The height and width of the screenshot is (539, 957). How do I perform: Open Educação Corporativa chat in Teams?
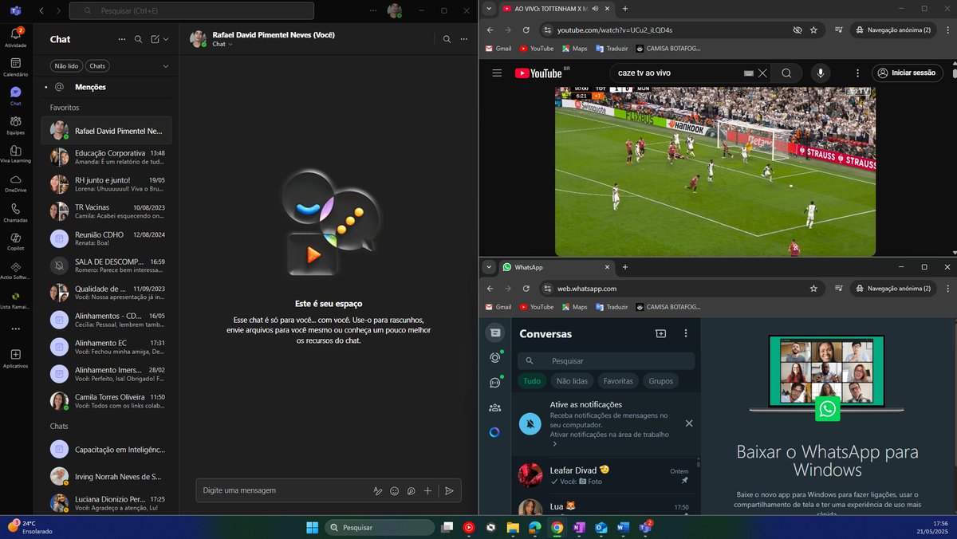click(107, 157)
